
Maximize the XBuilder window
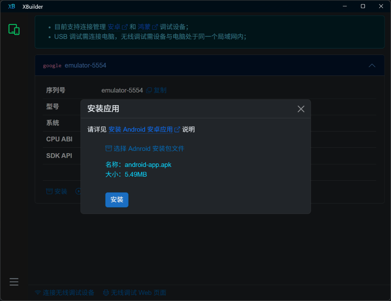tap(363, 6)
